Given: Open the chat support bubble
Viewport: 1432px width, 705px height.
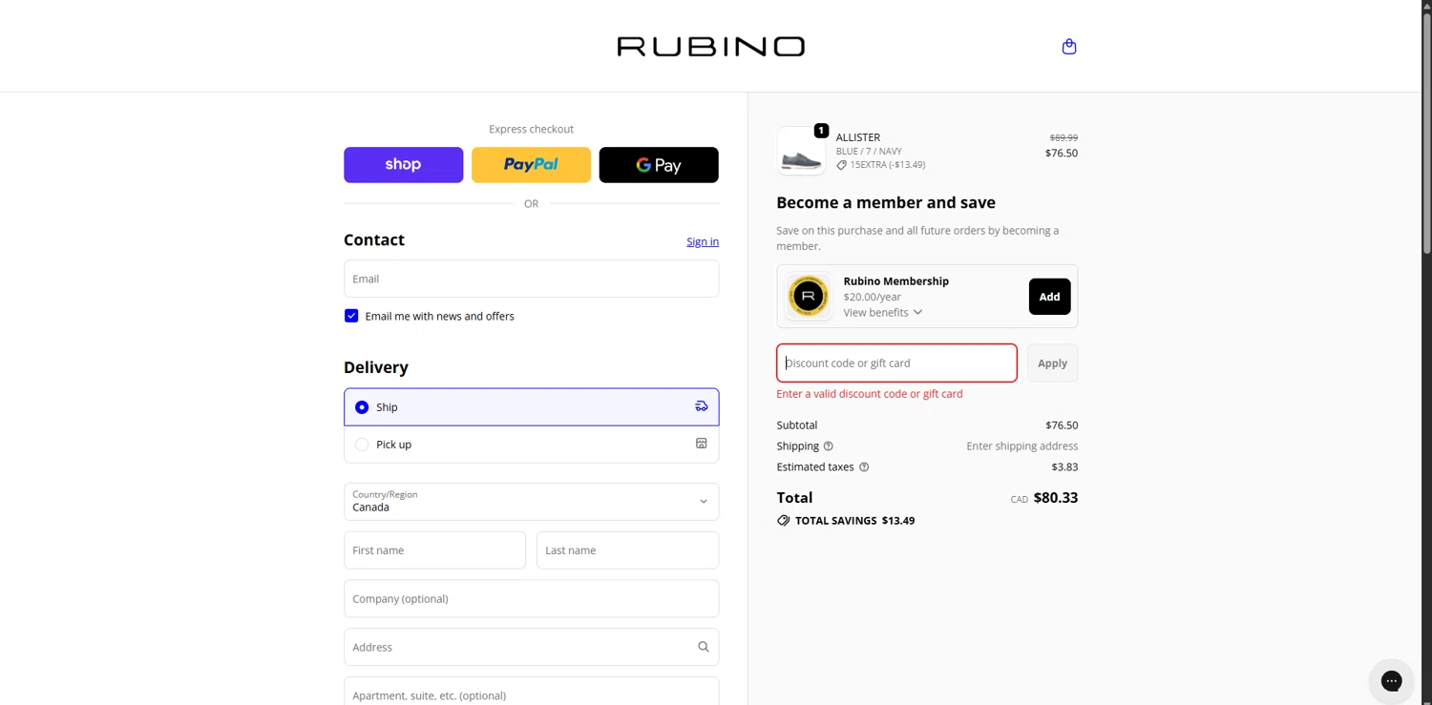Looking at the screenshot, I should click(x=1391, y=681).
